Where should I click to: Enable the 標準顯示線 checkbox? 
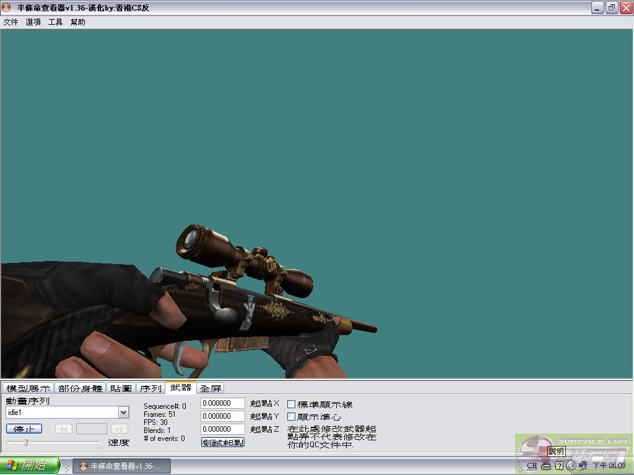coord(292,404)
